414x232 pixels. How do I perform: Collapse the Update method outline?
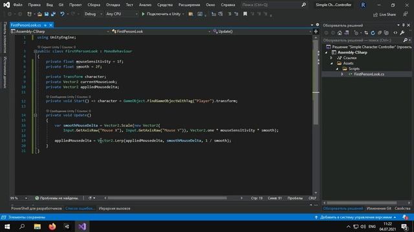[x=36, y=115]
